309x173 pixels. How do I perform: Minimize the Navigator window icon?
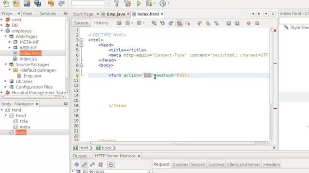[66, 104]
